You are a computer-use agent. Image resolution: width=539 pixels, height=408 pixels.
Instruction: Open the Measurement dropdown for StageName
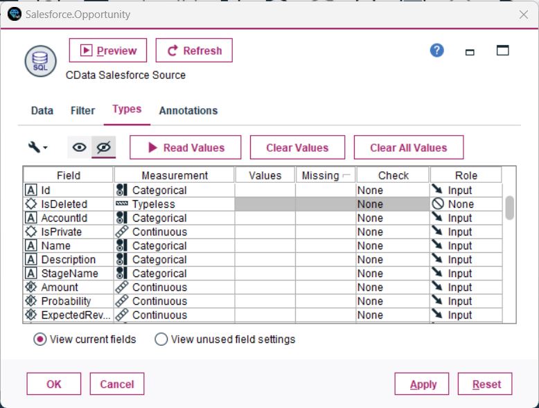(175, 274)
